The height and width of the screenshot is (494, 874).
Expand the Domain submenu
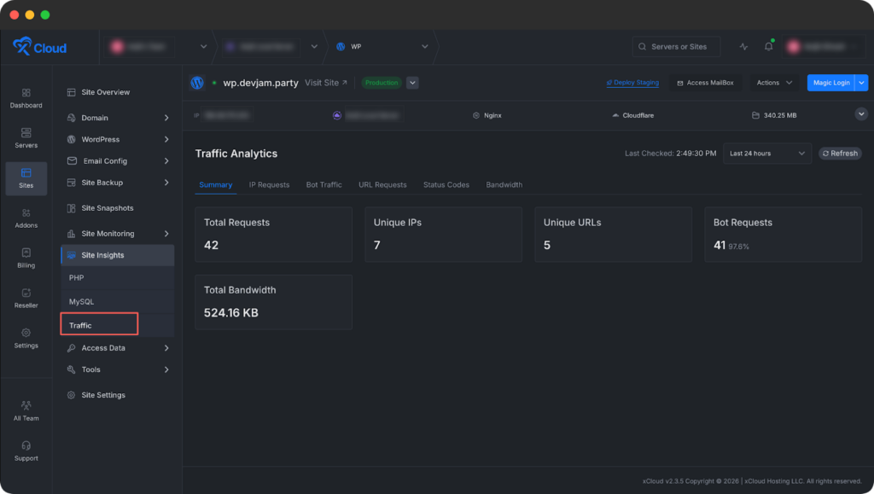(x=166, y=118)
